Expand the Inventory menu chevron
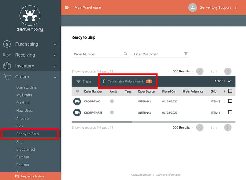The width and height of the screenshot is (246, 180). tap(55, 66)
